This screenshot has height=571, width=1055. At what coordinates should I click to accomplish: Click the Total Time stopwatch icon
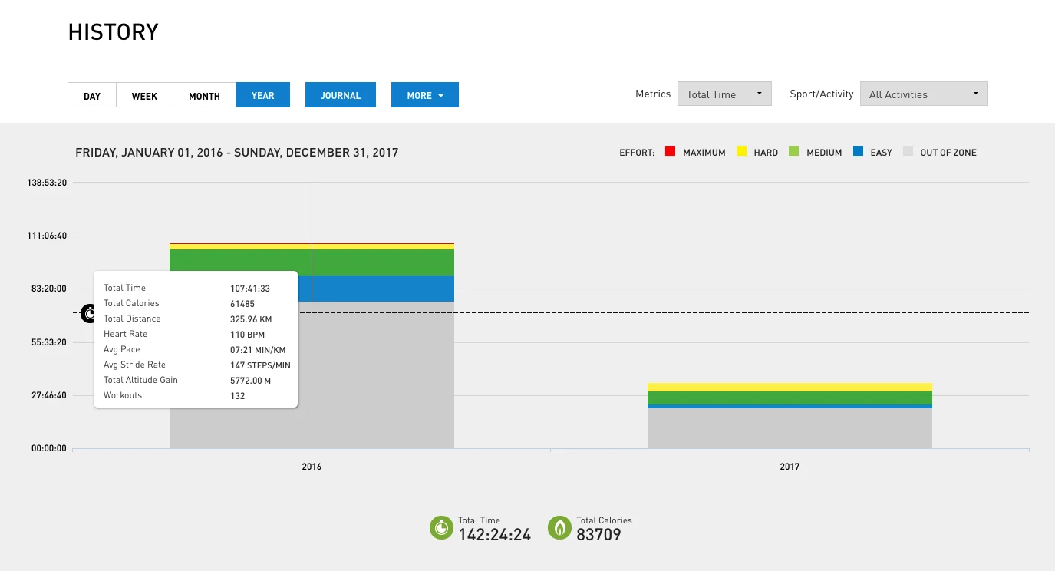(x=441, y=528)
